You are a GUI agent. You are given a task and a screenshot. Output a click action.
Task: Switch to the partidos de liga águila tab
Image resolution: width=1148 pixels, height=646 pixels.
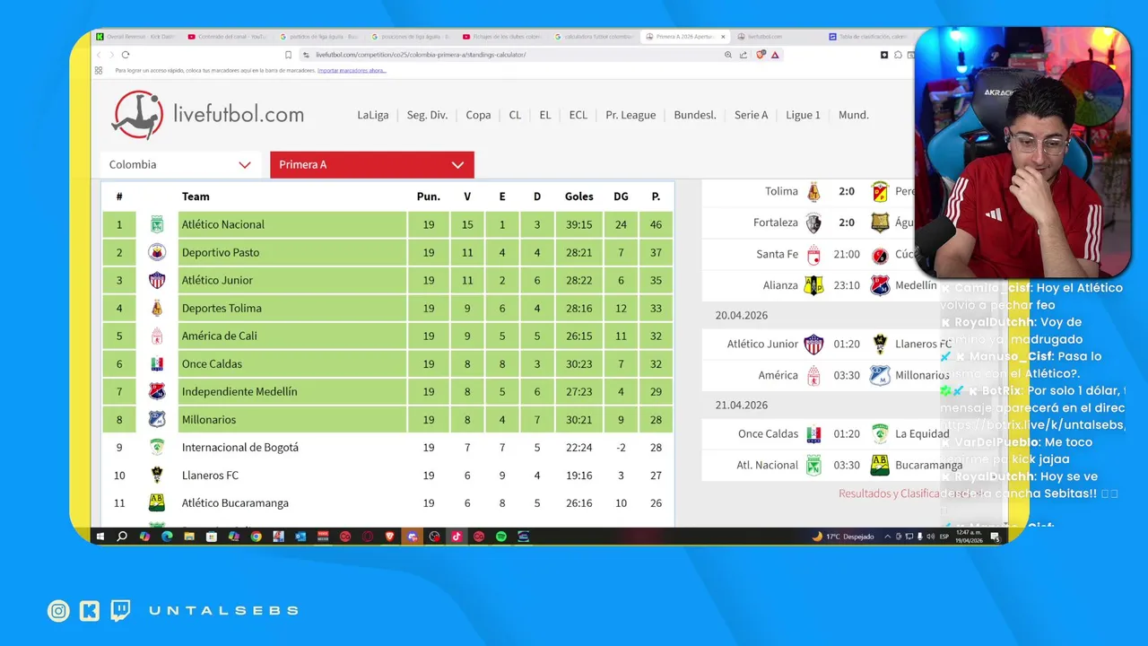(319, 37)
